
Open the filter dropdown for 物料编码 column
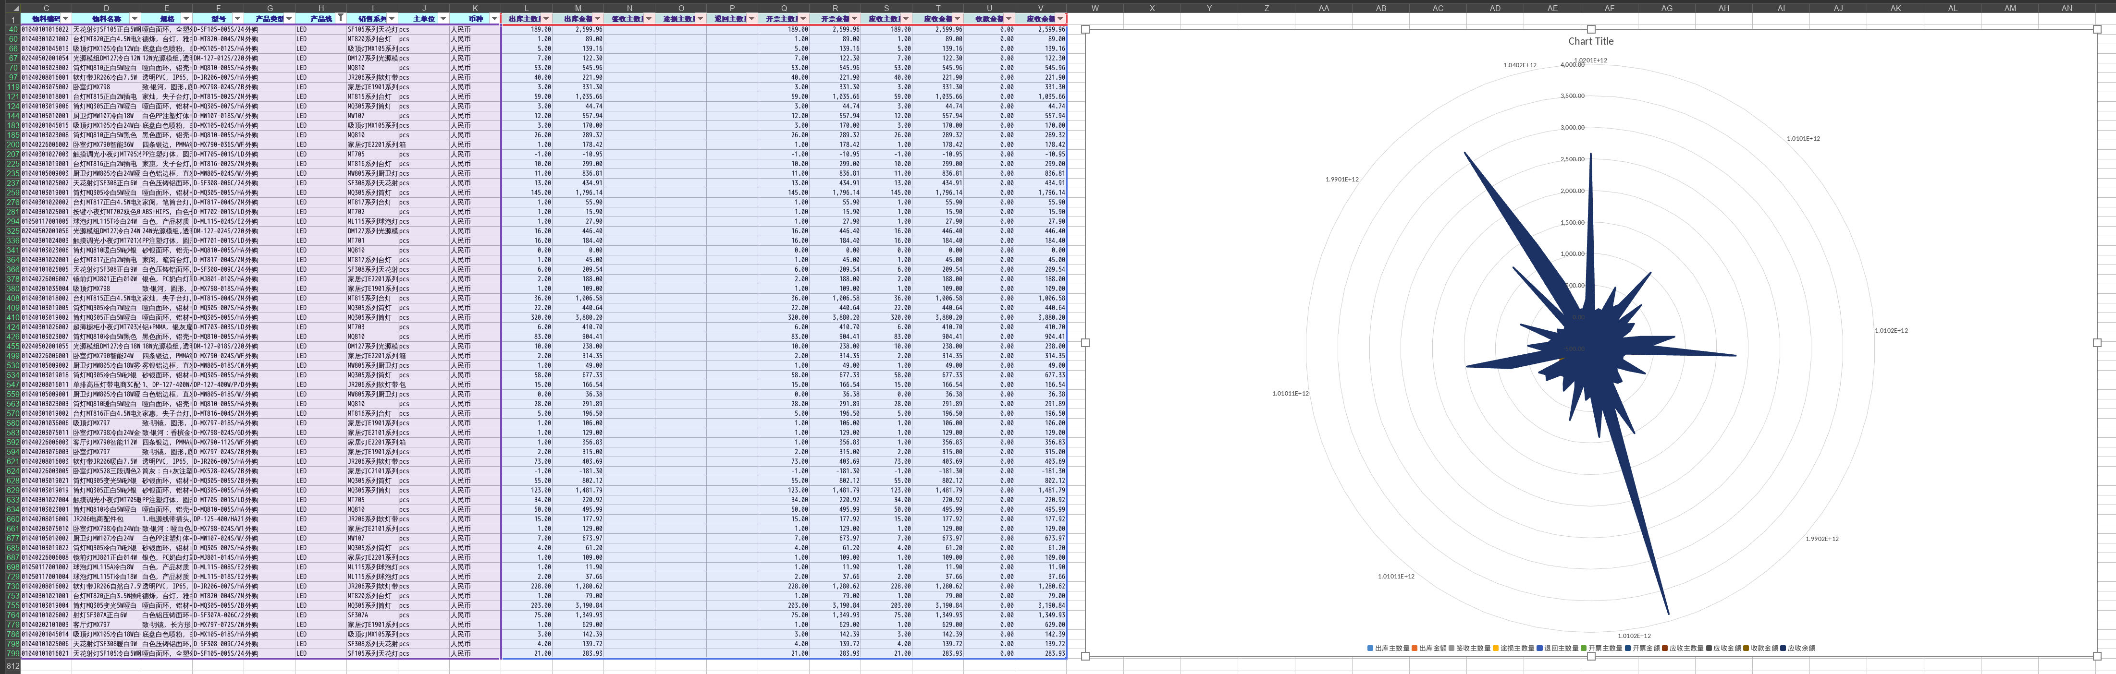[66, 18]
